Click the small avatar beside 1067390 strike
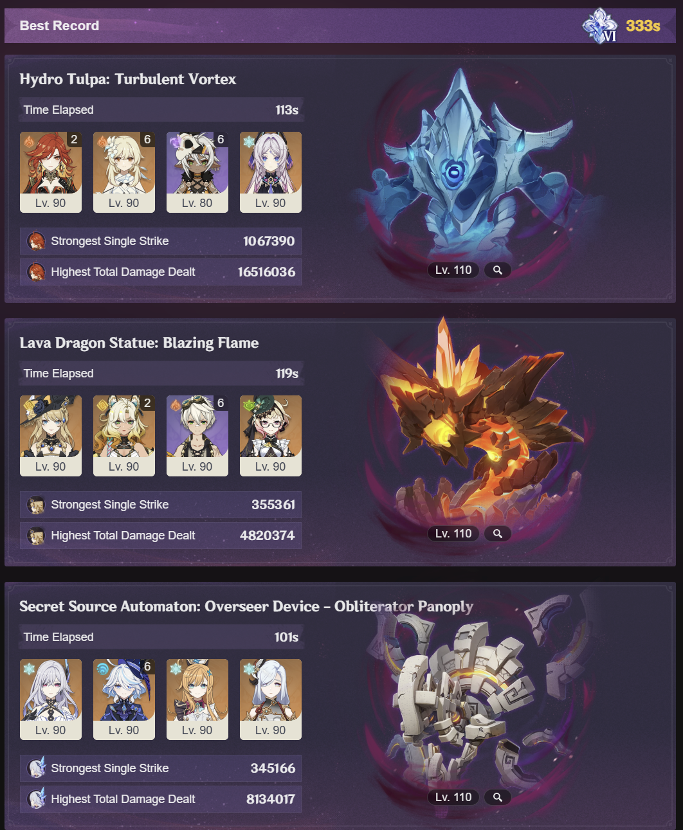The height and width of the screenshot is (830, 683). [x=36, y=241]
